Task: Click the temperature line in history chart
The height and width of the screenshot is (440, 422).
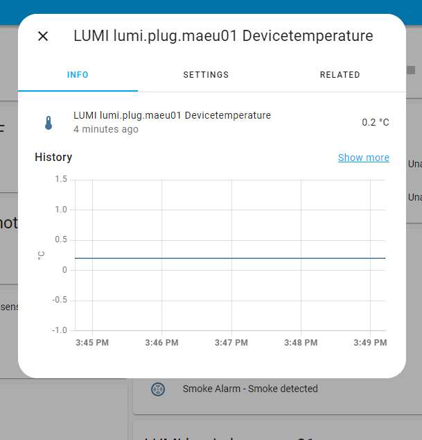Action: [x=229, y=258]
